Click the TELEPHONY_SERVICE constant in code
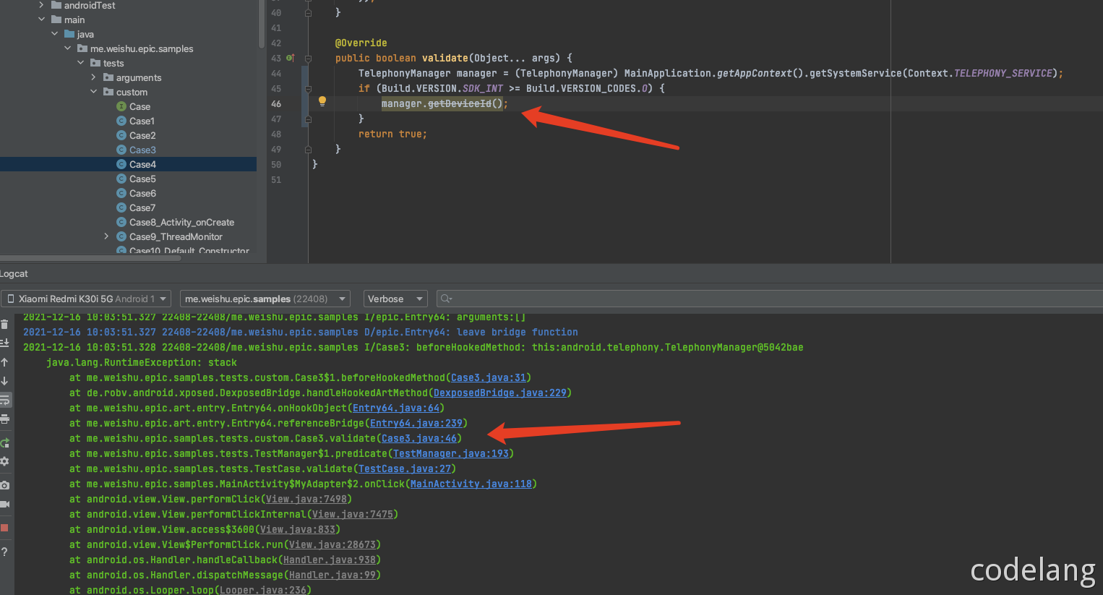 (x=1003, y=73)
